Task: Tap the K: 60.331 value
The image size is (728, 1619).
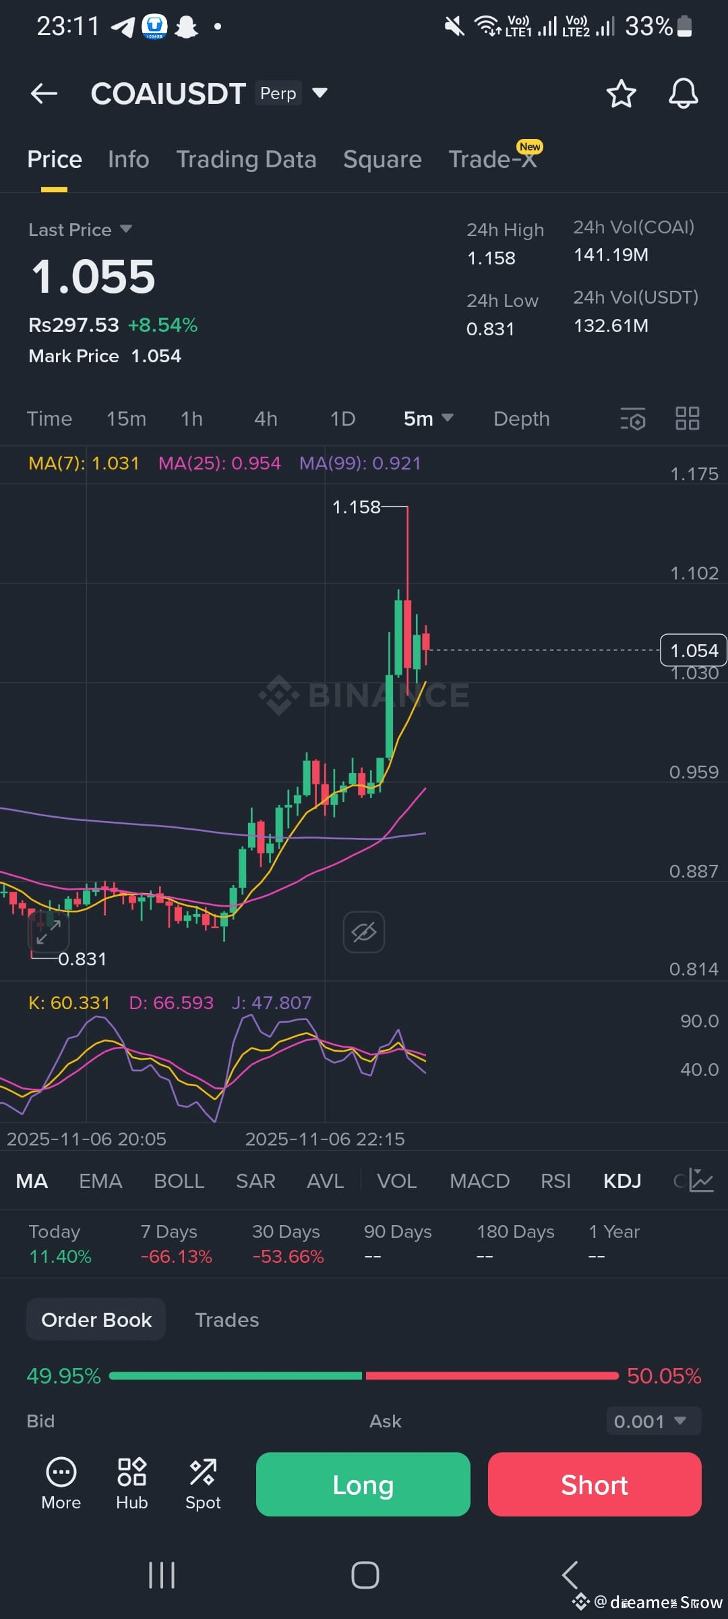Action: (x=69, y=1002)
